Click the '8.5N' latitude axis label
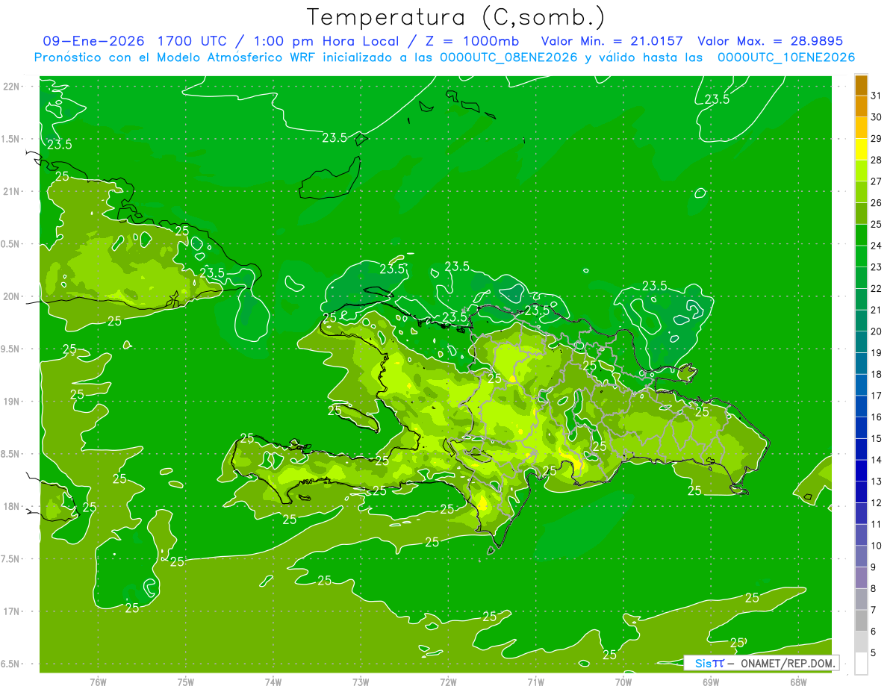Image resolution: width=896 pixels, height=692 pixels. pyautogui.click(x=10, y=455)
